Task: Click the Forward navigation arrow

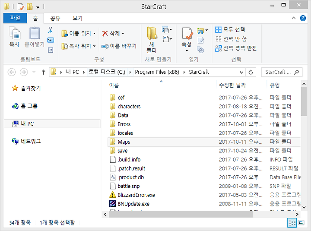Action: 24,72
